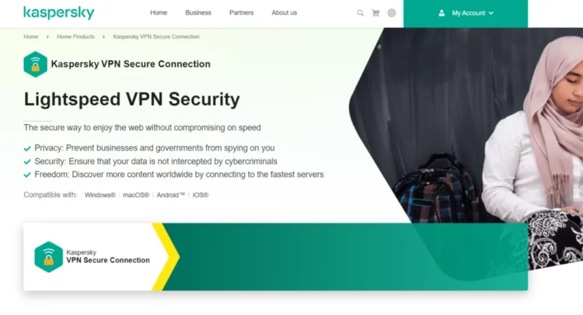The image size is (583, 315).
Task: Click the My Account user icon
Action: [x=442, y=13]
